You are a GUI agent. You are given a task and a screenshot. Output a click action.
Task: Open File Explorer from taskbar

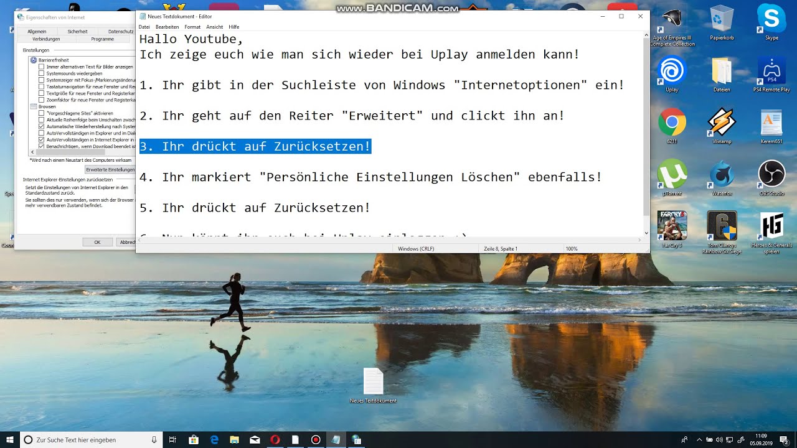(x=234, y=439)
